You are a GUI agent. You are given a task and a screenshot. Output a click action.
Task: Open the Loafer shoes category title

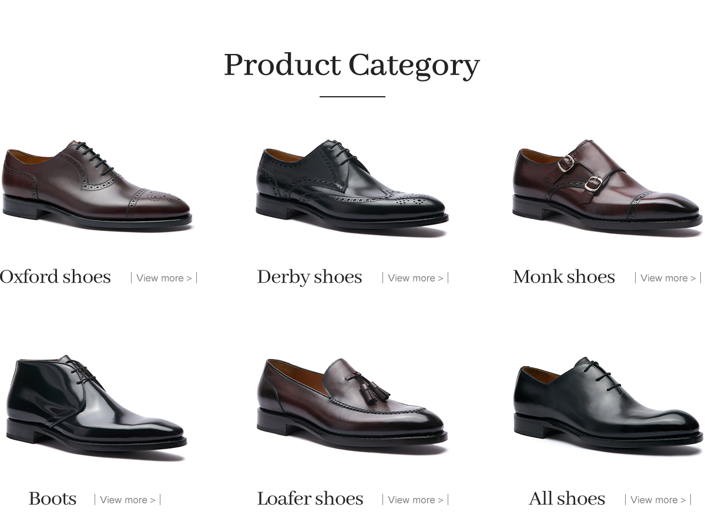point(310,499)
